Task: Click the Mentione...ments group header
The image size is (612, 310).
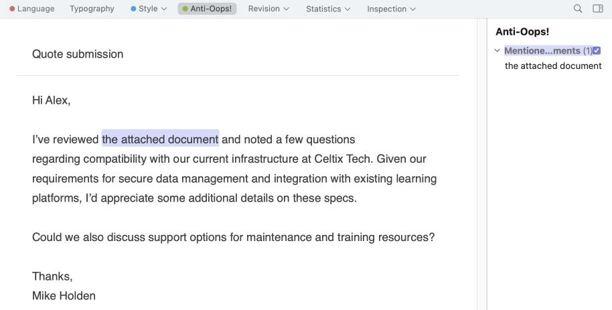Action: click(548, 50)
